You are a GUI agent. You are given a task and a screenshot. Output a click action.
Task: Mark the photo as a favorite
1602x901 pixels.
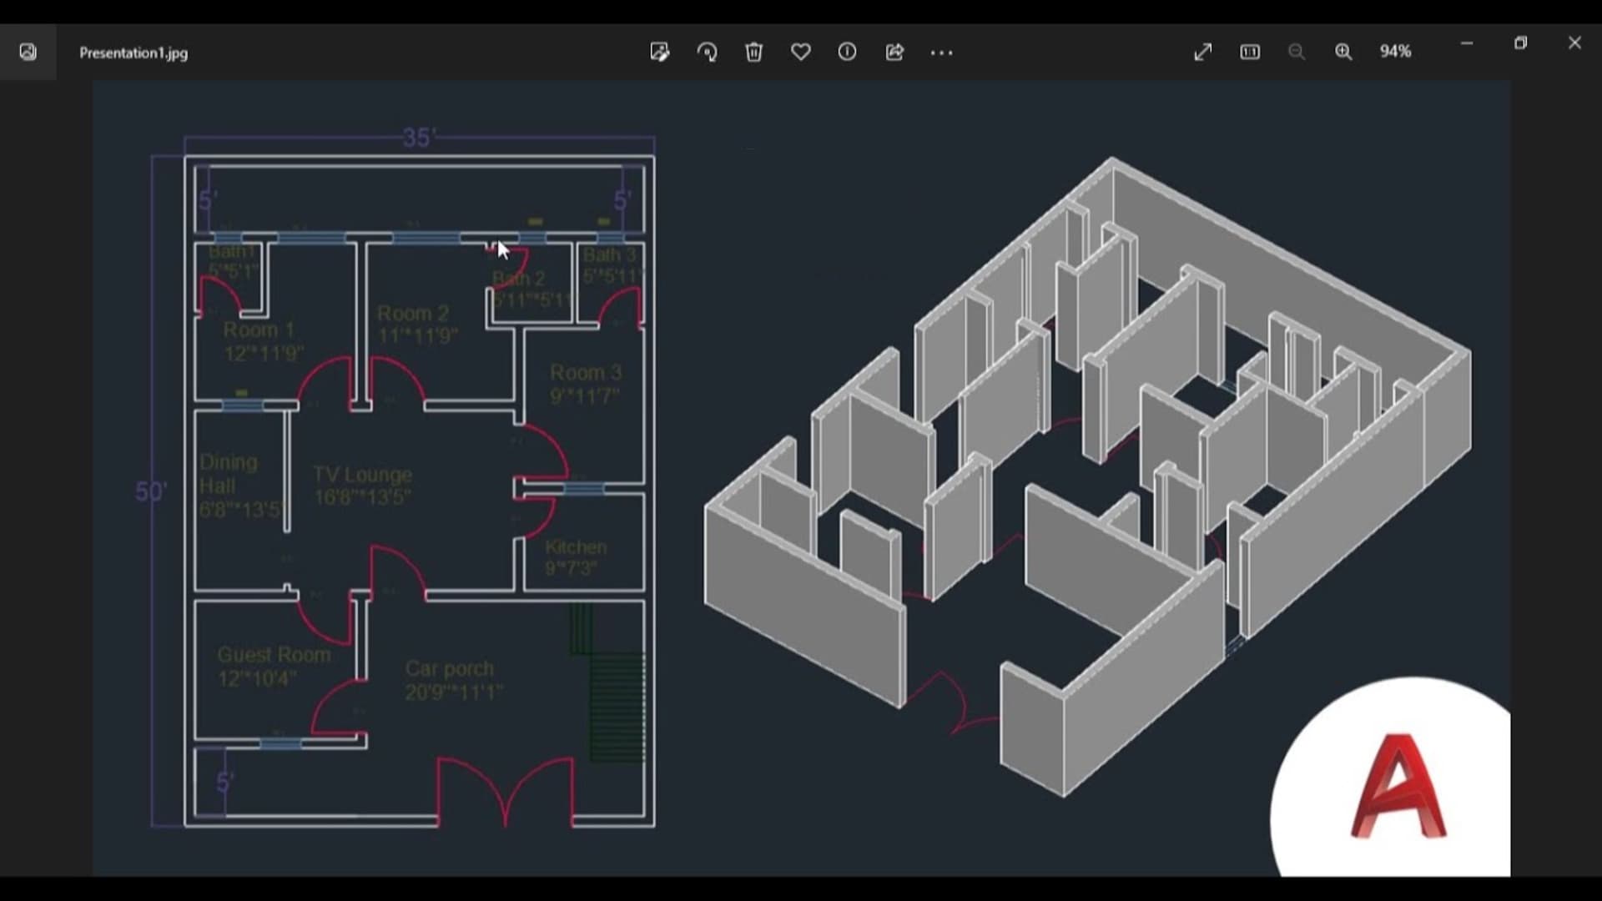coord(801,52)
